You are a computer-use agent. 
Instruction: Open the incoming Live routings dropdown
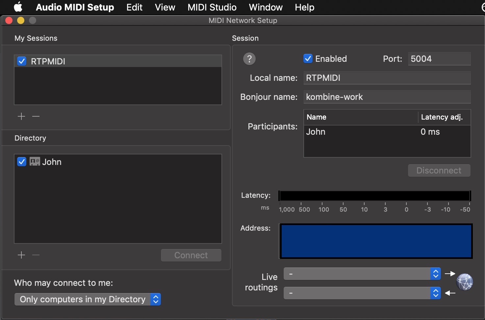coord(362,293)
